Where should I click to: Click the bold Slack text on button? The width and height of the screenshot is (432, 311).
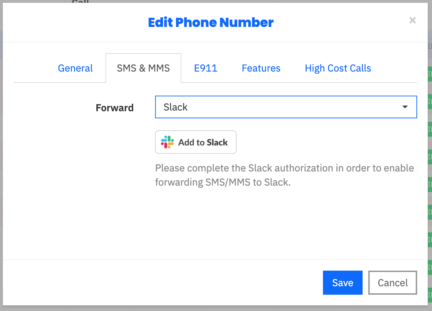click(x=217, y=142)
